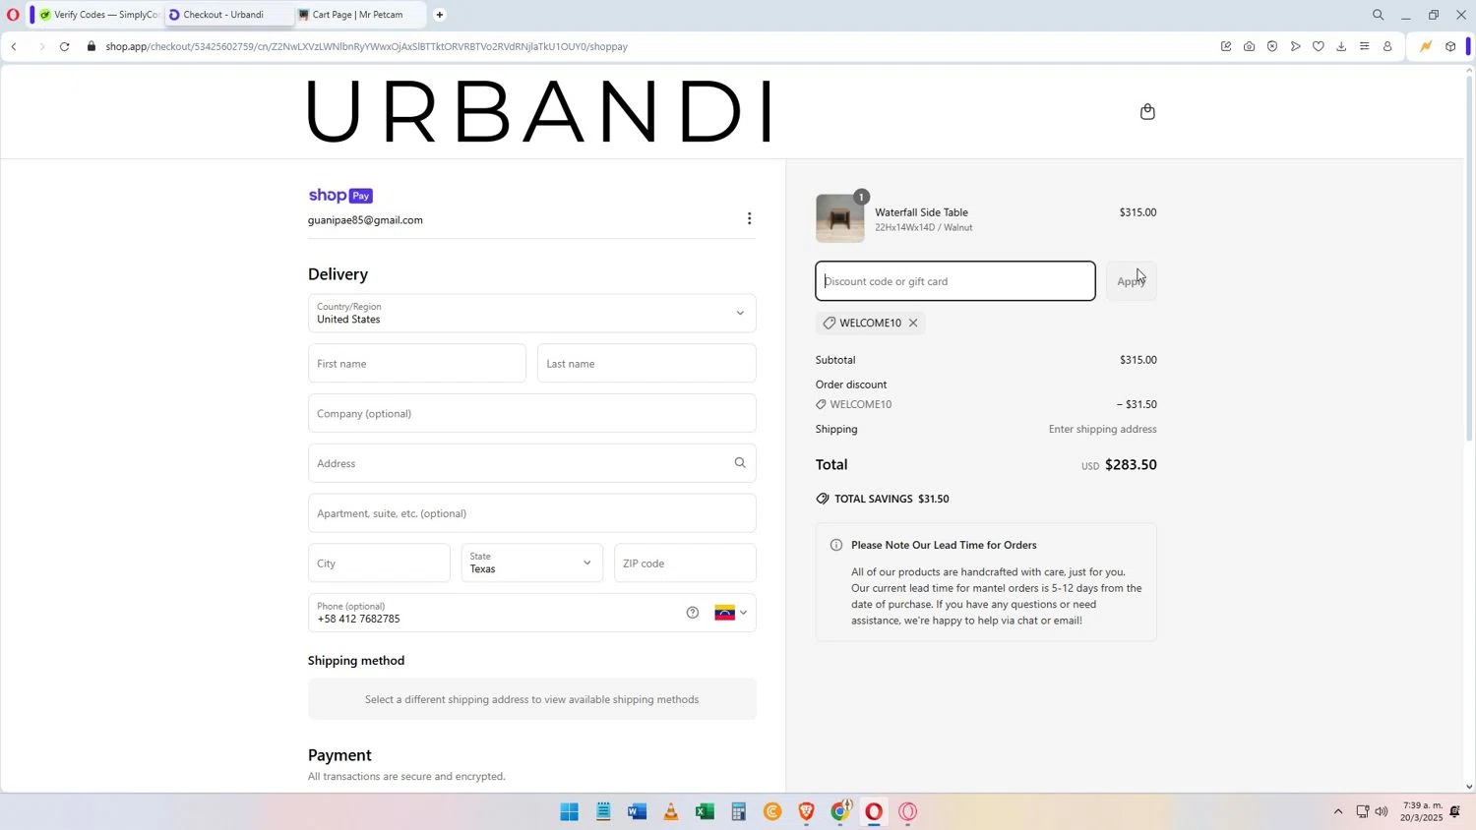Show hidden system tray icons
Screen dimensions: 1476x830
click(x=1337, y=812)
